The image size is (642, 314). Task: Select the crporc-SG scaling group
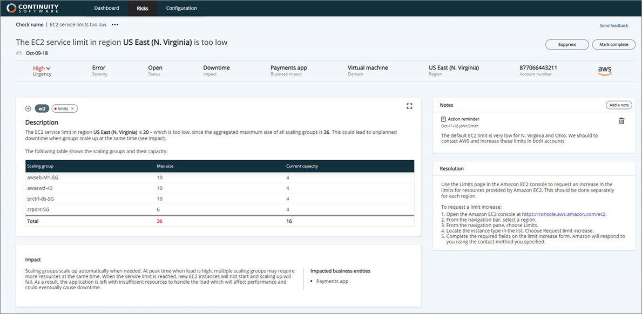[38, 209]
